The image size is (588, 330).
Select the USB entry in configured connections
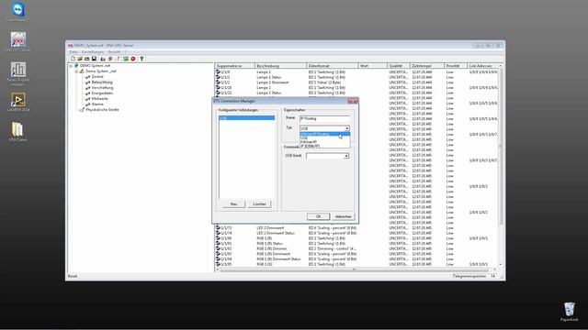coord(246,118)
